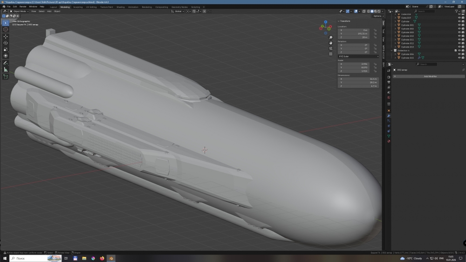Switch to the Sculpting workspace tab
466x262 pixels.
[x=78, y=7]
